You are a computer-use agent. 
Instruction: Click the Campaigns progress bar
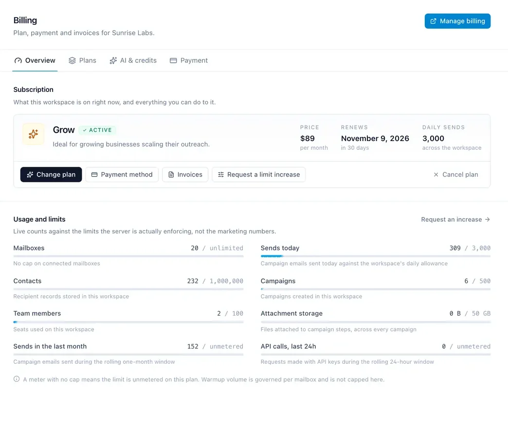pos(376,289)
